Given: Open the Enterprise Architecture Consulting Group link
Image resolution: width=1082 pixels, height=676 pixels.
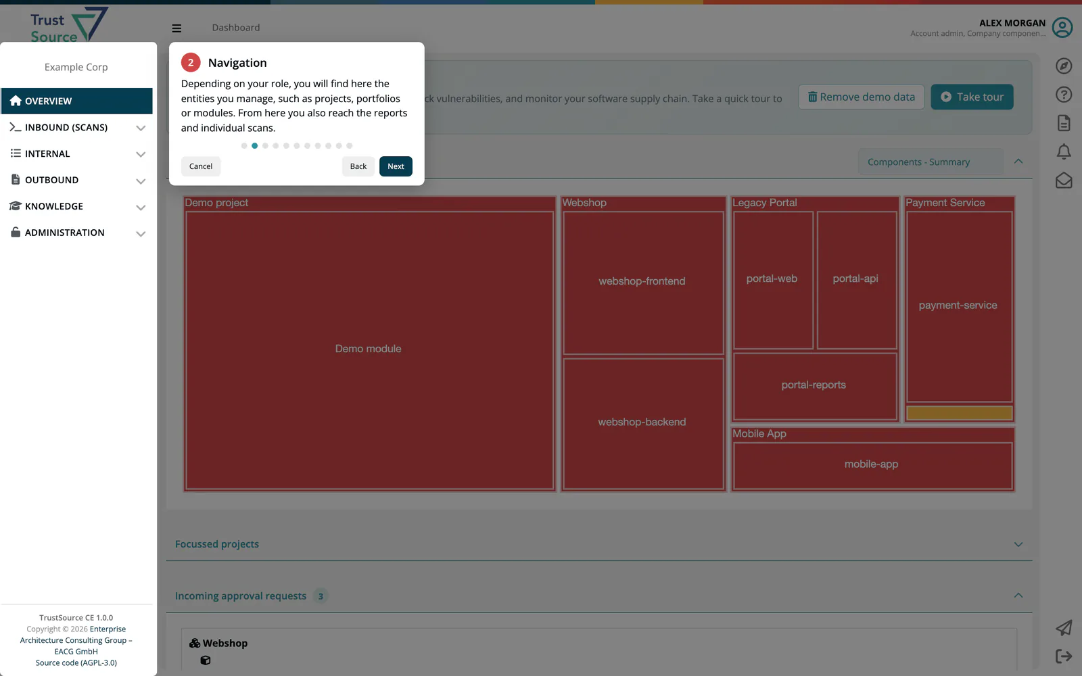Looking at the screenshot, I should tap(76, 640).
